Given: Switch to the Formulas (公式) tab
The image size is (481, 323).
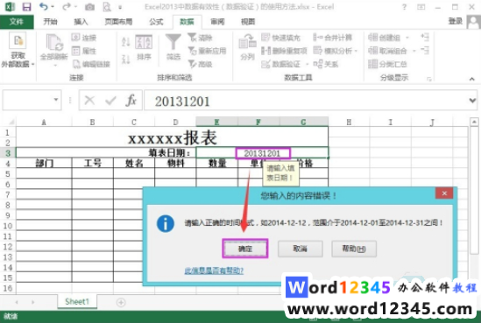Looking at the screenshot, I should tap(157, 22).
